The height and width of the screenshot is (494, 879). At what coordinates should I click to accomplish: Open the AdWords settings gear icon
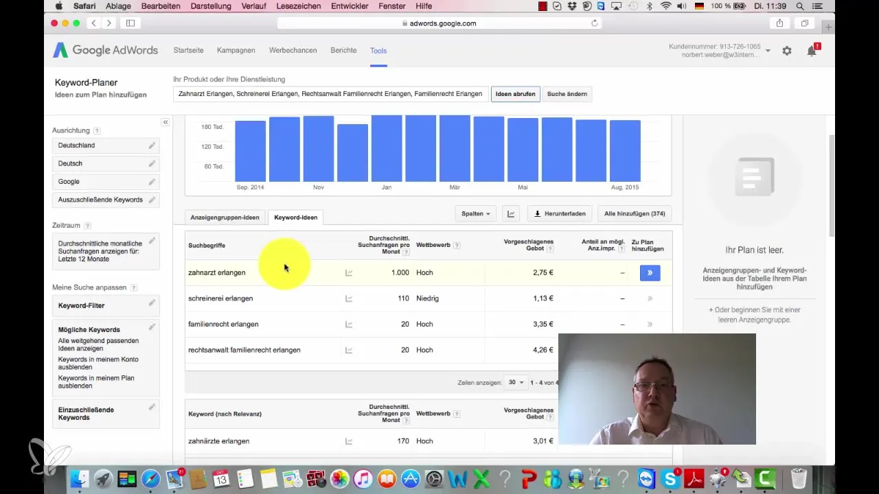click(787, 51)
